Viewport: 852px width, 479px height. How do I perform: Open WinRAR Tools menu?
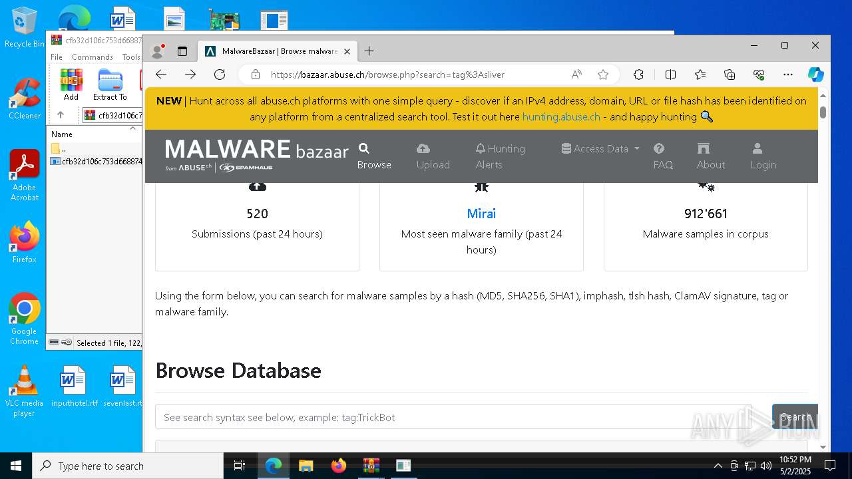click(x=131, y=57)
